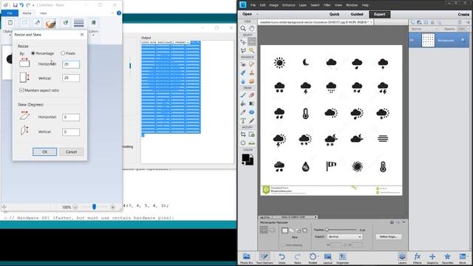Screen dimensions: 473x266
Task: Select the Crop tool under Modify
Action: (243, 134)
